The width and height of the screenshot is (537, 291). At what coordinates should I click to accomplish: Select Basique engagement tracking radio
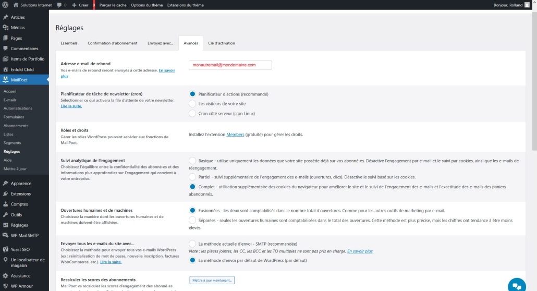[x=192, y=161]
